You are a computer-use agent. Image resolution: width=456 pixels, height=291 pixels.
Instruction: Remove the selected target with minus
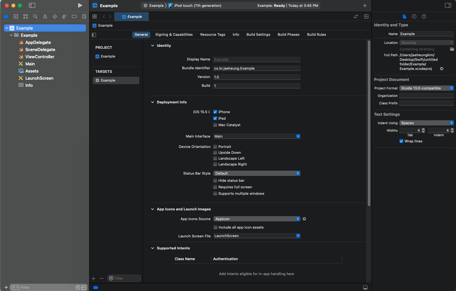(102, 278)
